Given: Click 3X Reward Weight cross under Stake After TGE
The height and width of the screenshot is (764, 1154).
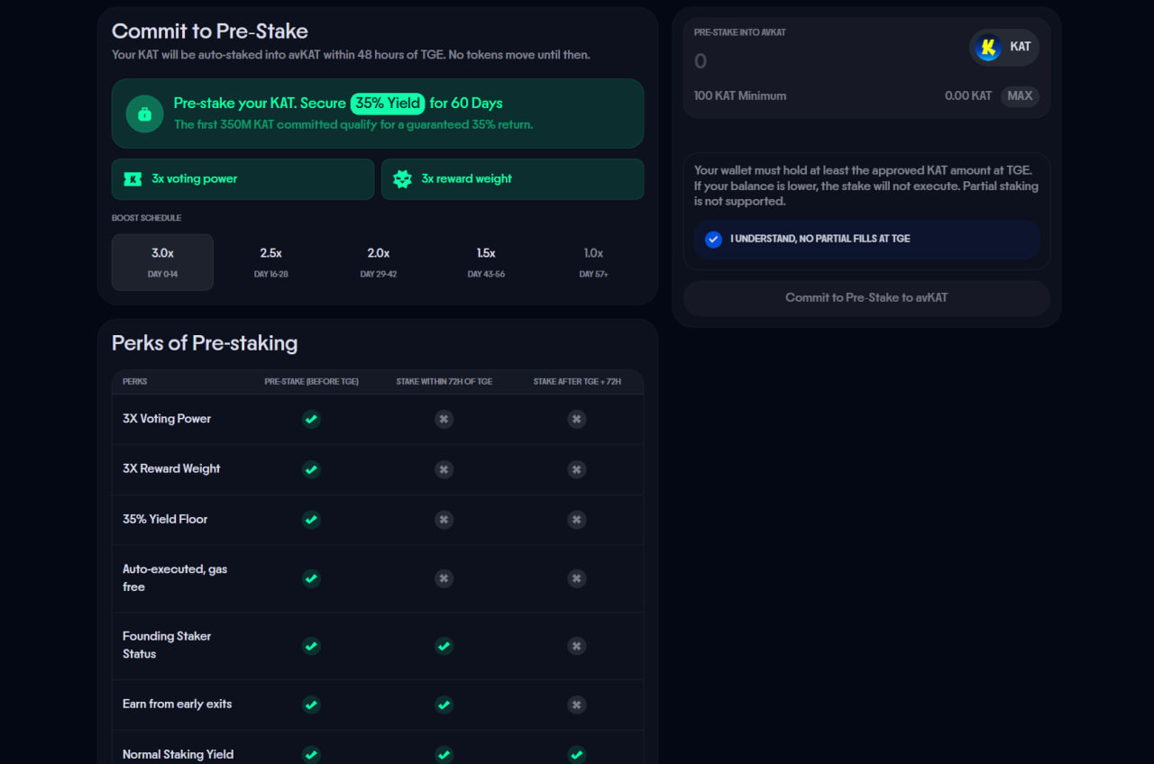Looking at the screenshot, I should point(577,469).
